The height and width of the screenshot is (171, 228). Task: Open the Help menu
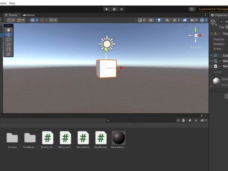12,3
